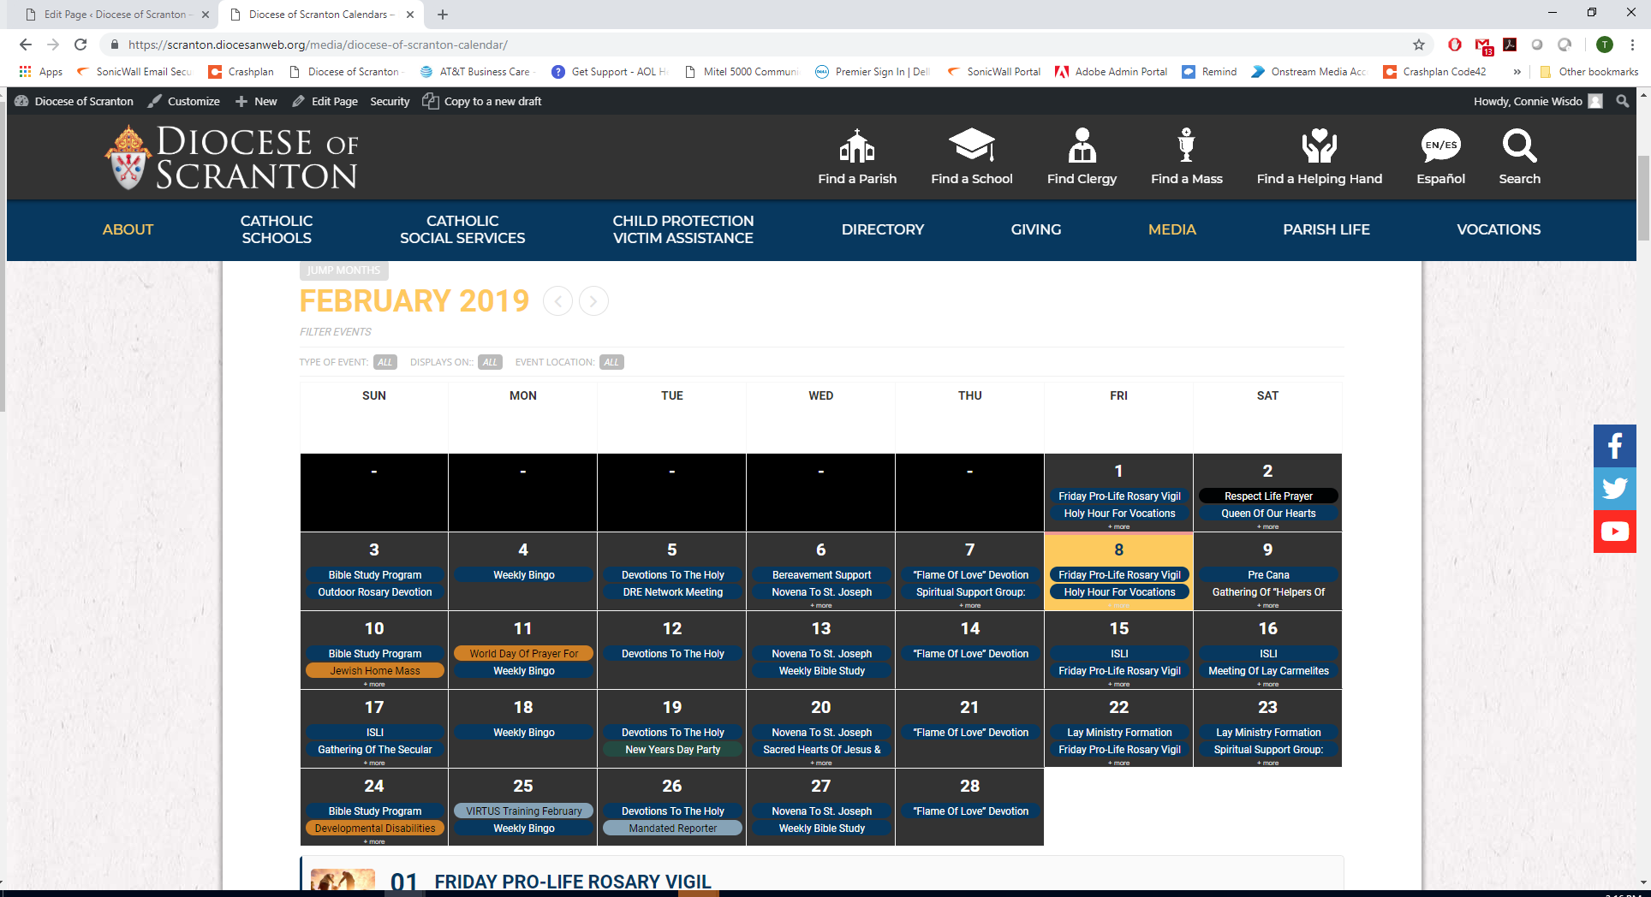
Task: Open the Facebook social sidebar icon
Action: point(1614,446)
